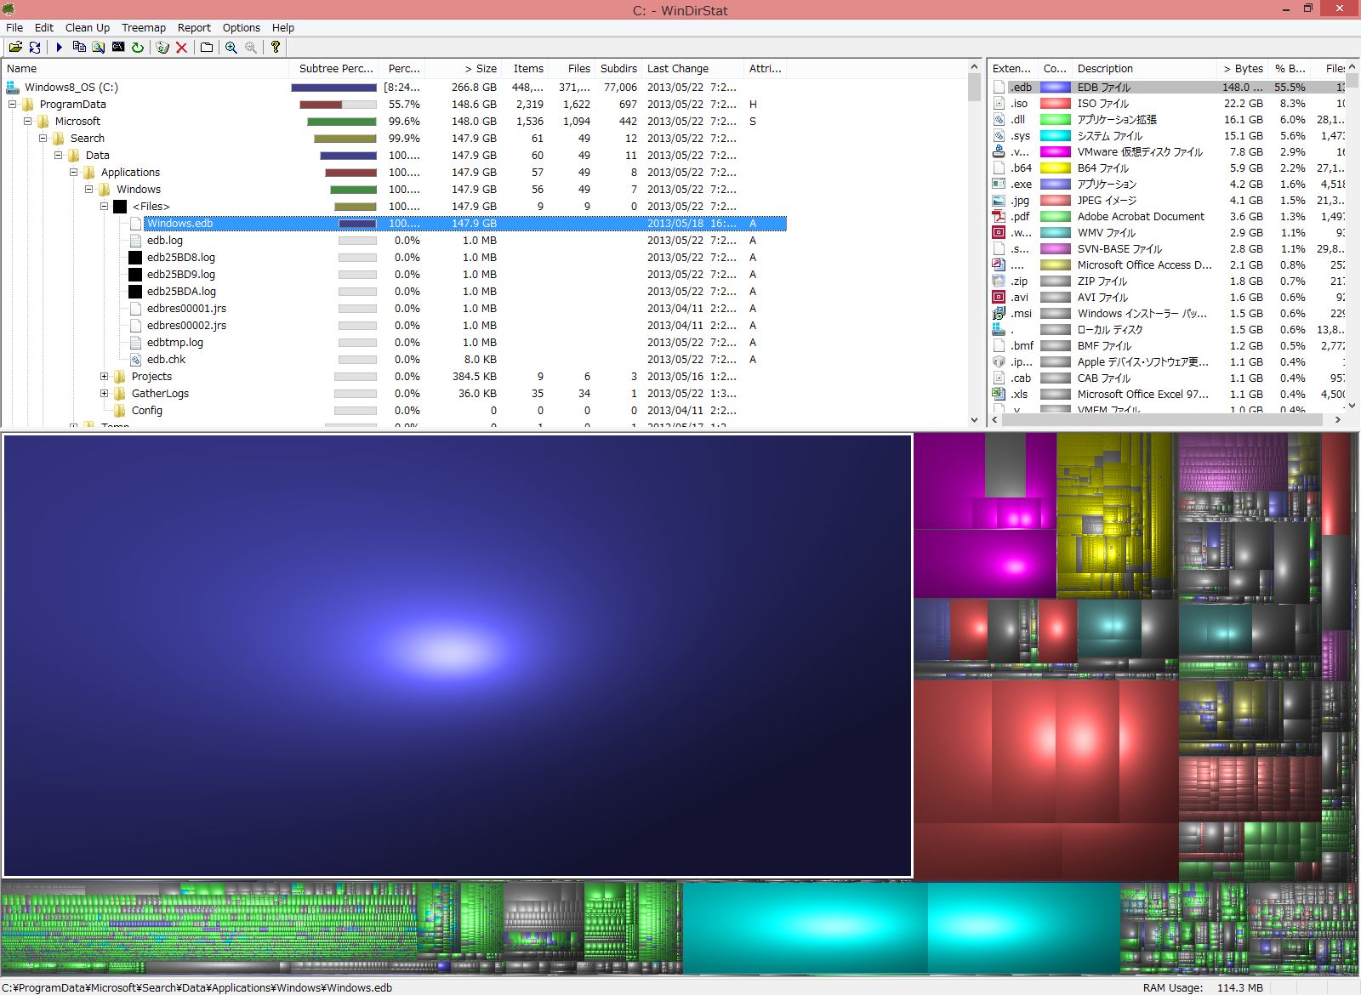Click the Refresh All toolbar icon
Viewport: 1361px width, 995px height.
35,48
